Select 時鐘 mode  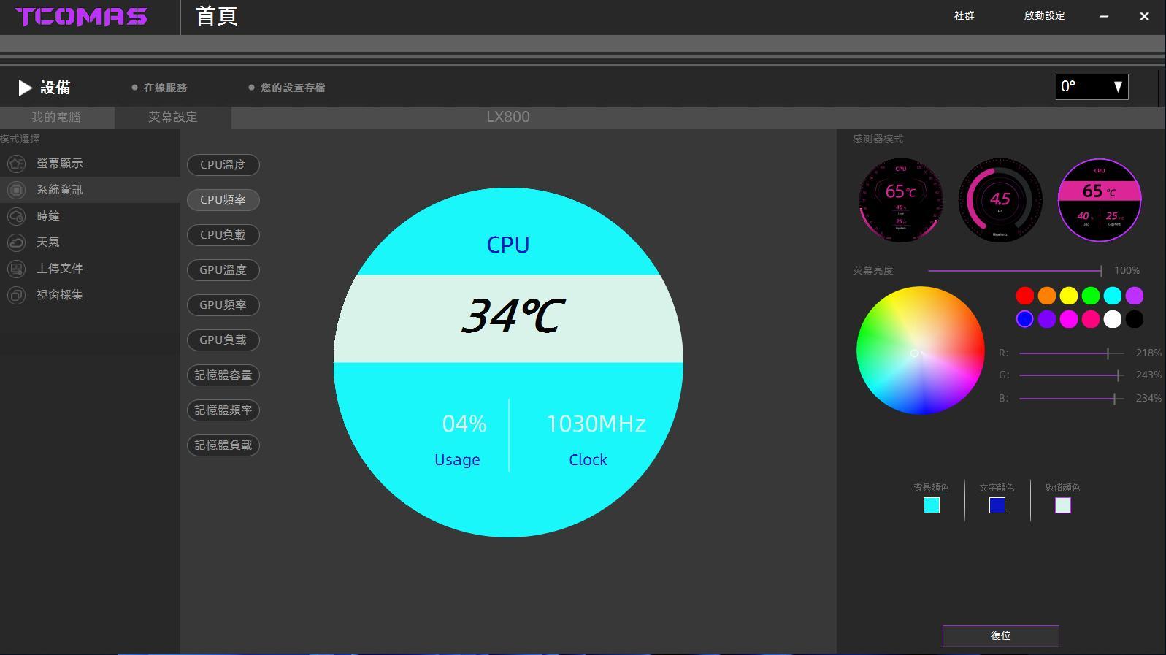click(90, 216)
